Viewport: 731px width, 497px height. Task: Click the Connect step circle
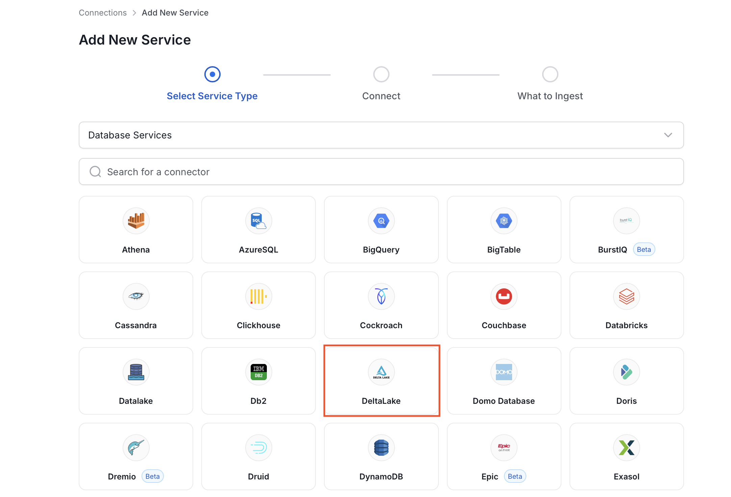(381, 74)
